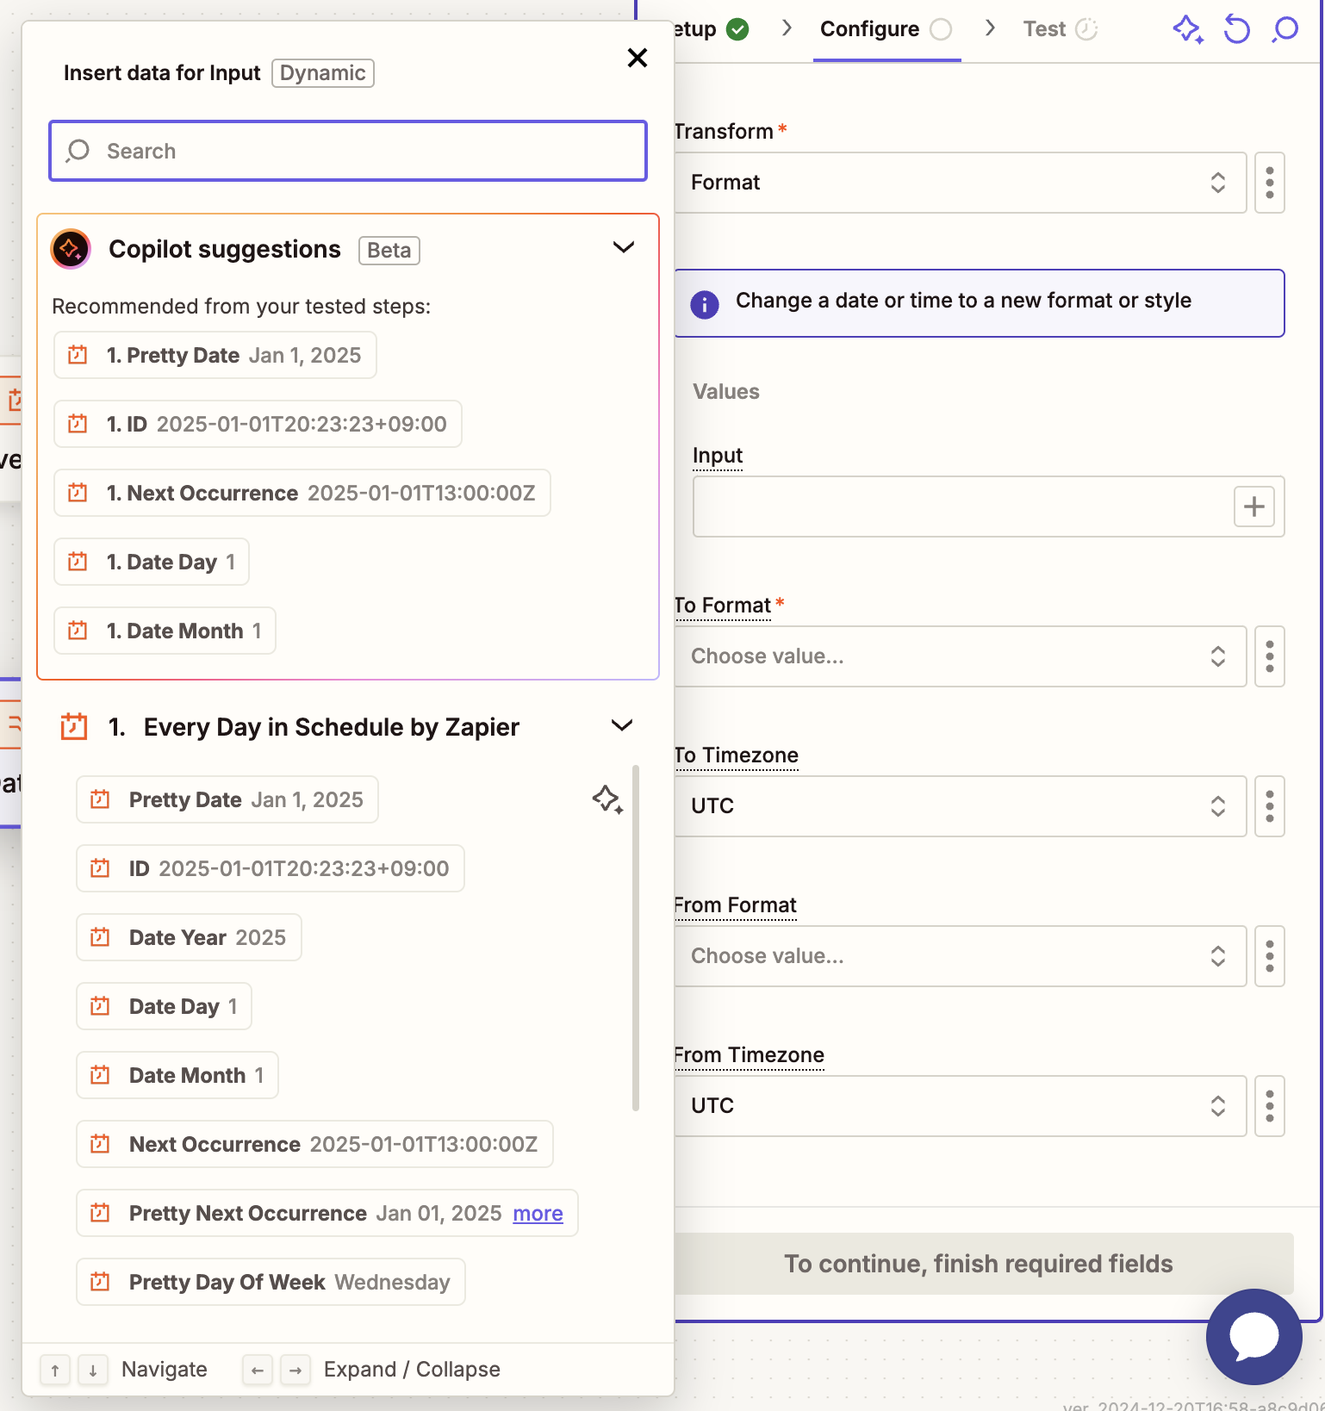Click the Setup green check status icon

click(737, 29)
